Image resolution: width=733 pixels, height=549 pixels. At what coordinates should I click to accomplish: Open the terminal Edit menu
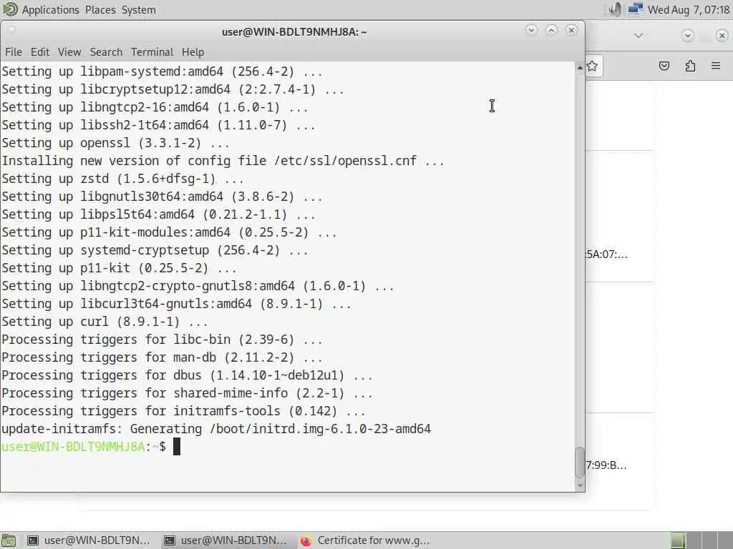(x=40, y=51)
